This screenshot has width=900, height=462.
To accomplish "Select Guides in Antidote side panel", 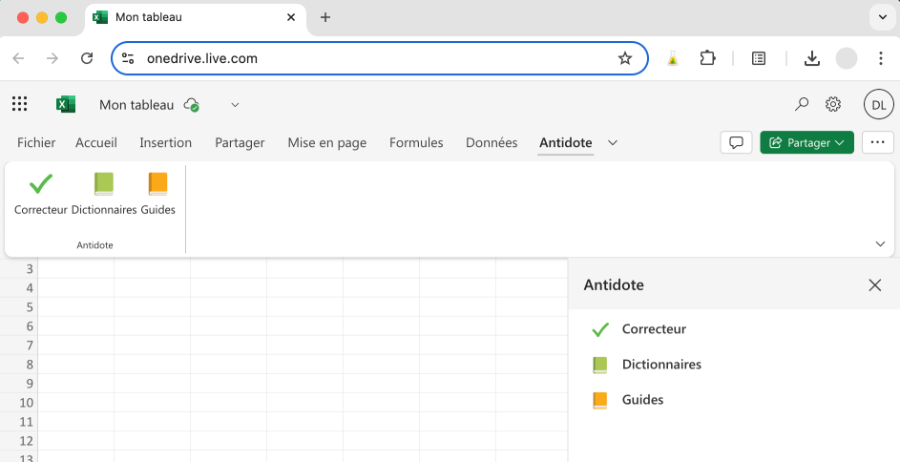I will [642, 400].
